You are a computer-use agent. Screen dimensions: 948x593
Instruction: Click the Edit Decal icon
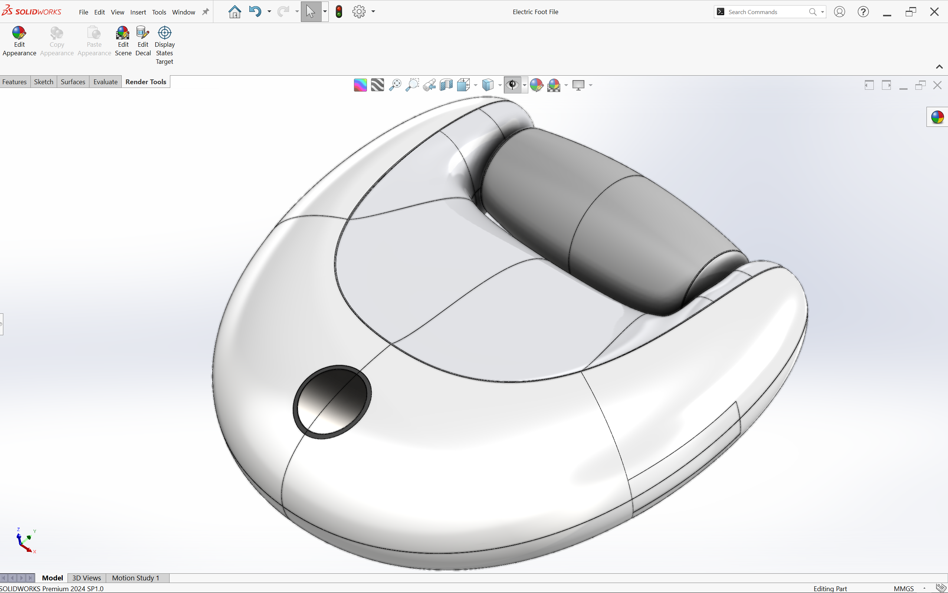143,41
